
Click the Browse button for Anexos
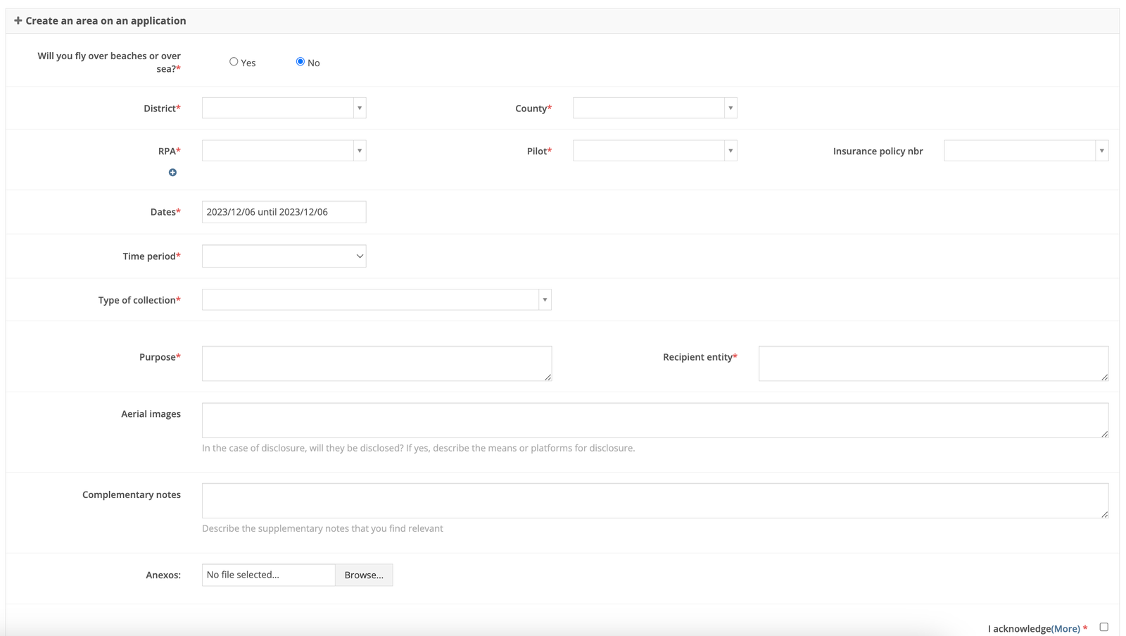coord(364,575)
